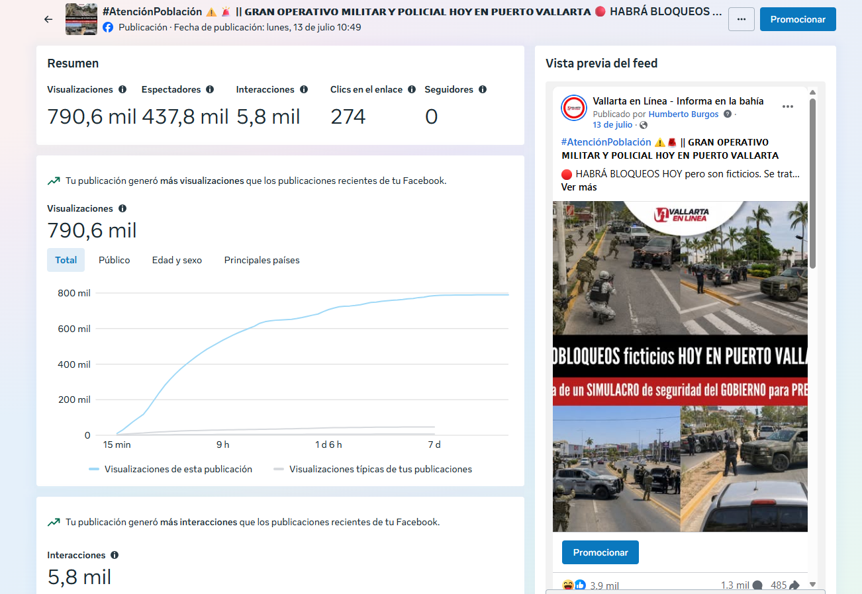Image resolution: width=862 pixels, height=594 pixels.
Task: Switch to the Público tab
Action: click(115, 260)
